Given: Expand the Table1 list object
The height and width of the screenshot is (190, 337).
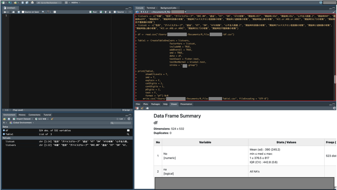Looking at the screenshot, I should click(x=4, y=134).
